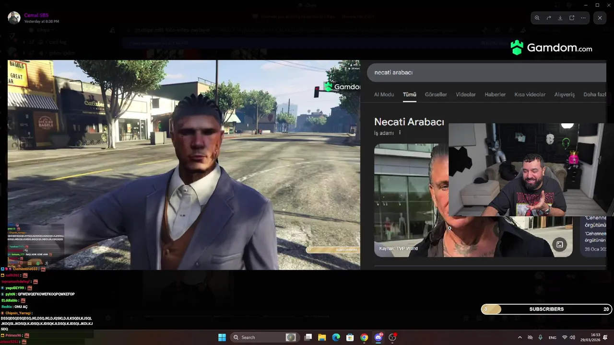The width and height of the screenshot is (614, 345).
Task: Select the 'AI Modu' Google tab
Action: click(384, 94)
